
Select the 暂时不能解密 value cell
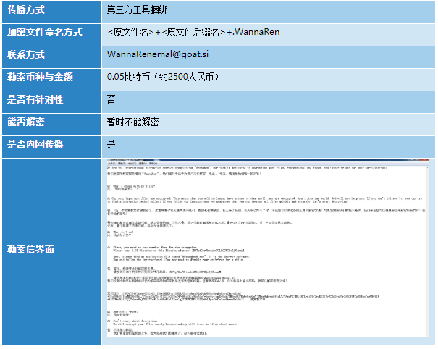(x=135, y=122)
